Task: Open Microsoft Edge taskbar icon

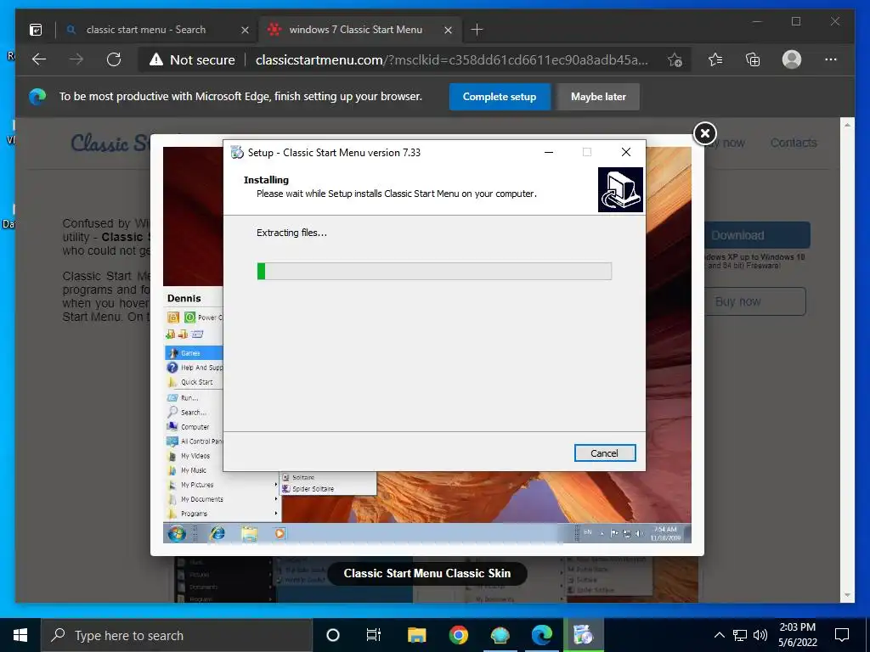Action: (541, 635)
